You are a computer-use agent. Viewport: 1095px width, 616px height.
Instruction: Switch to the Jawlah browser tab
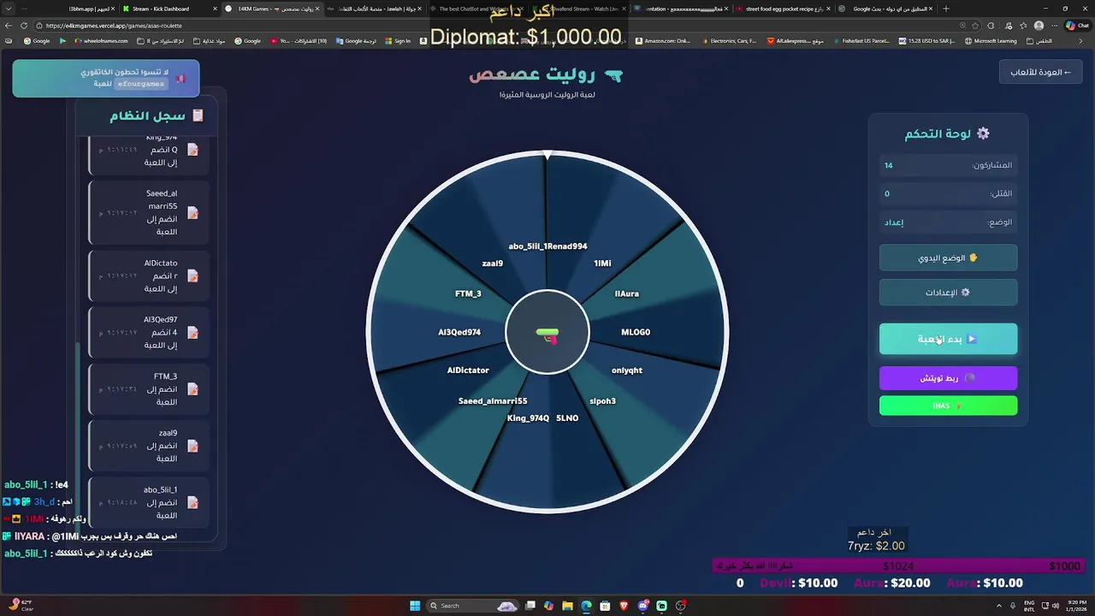(x=375, y=9)
